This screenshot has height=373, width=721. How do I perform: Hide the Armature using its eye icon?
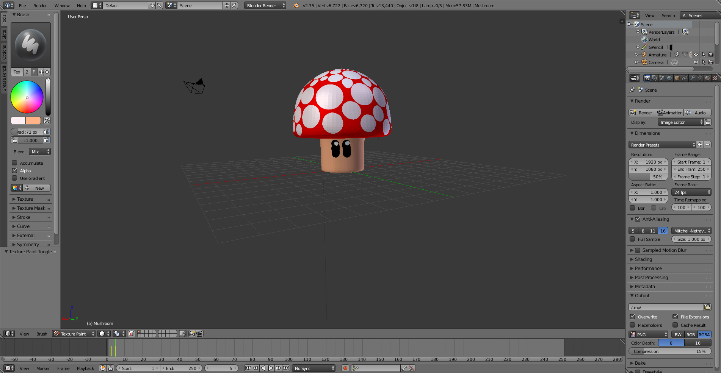tap(696, 55)
